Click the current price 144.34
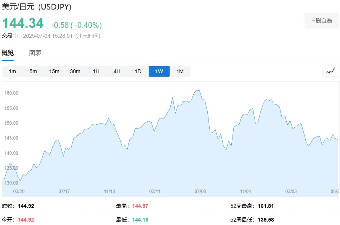 (23, 24)
